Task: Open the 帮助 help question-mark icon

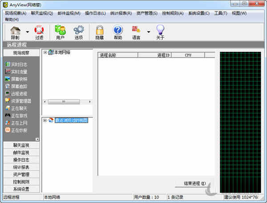Action: point(118,32)
